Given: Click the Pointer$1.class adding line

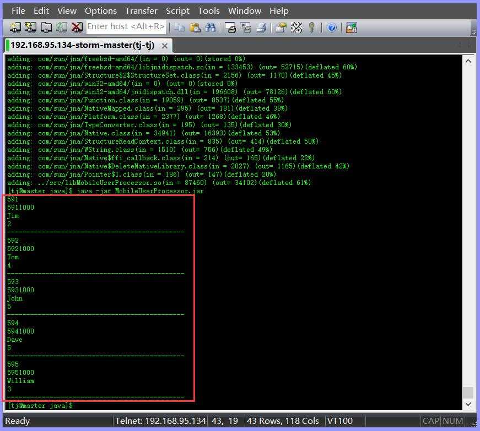Looking at the screenshot, I should coord(142,174).
